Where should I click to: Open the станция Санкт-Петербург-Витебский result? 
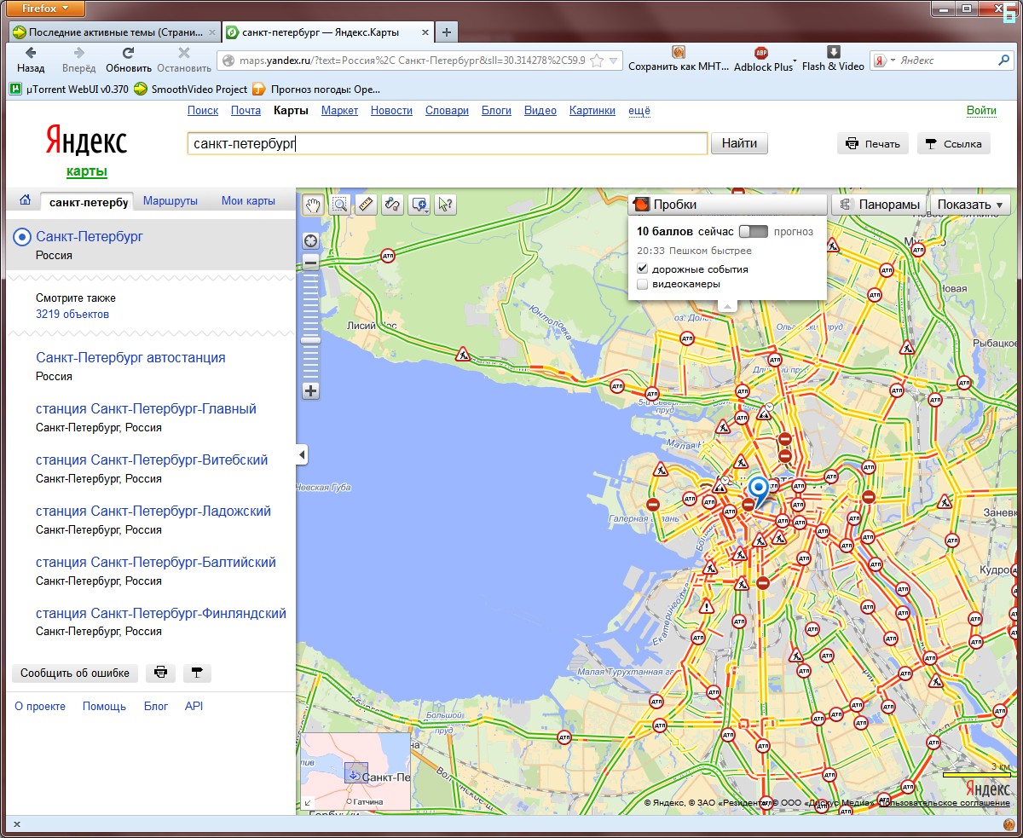(152, 460)
